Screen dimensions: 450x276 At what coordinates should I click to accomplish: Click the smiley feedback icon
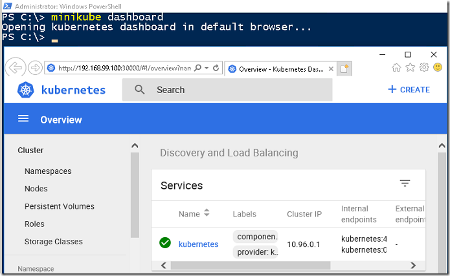(438, 67)
